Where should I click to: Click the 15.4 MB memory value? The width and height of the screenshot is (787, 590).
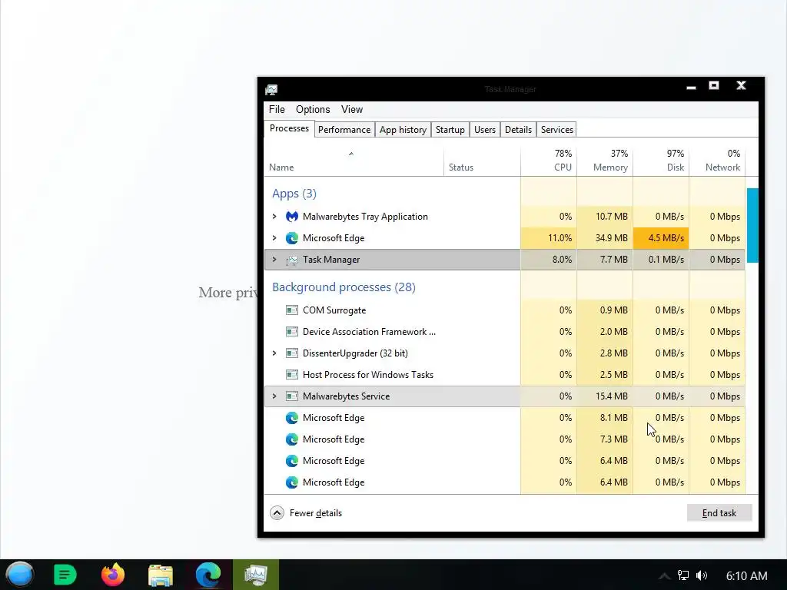(611, 396)
